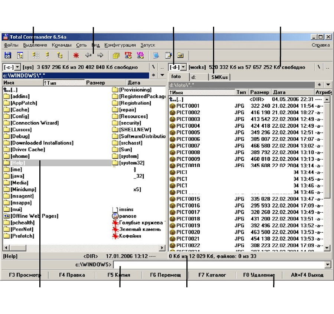Click the F7 Каталог button
This screenshot has width=334, height=314.
[212, 275]
